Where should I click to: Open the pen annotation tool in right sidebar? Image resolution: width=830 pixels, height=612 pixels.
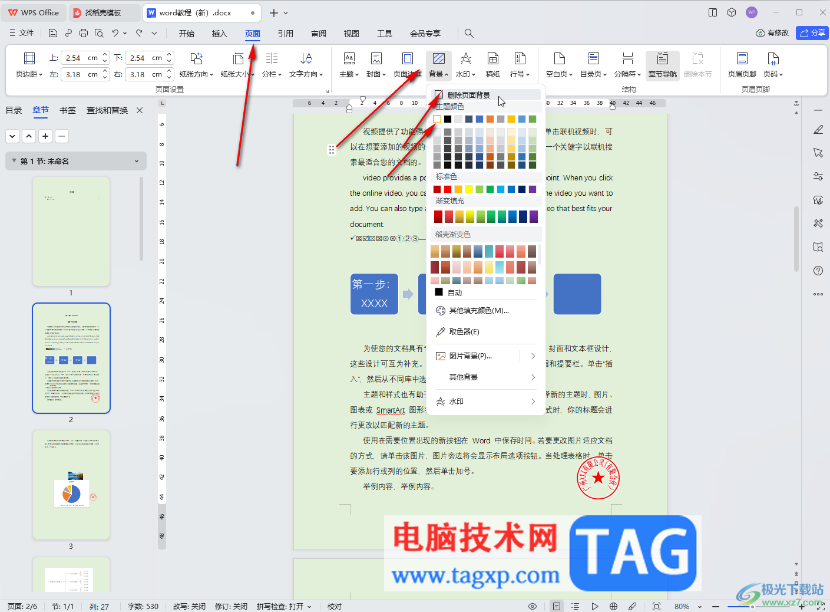[x=818, y=130]
